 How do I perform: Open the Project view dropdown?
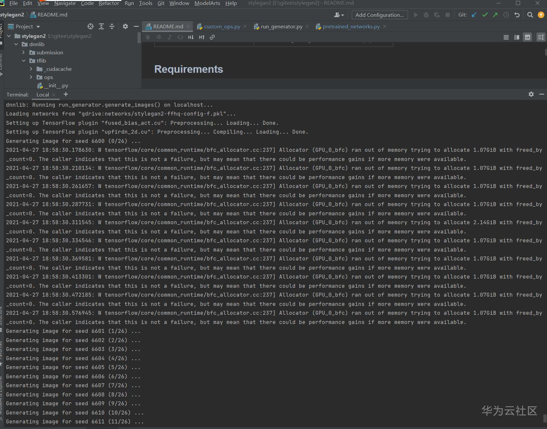tap(38, 26)
